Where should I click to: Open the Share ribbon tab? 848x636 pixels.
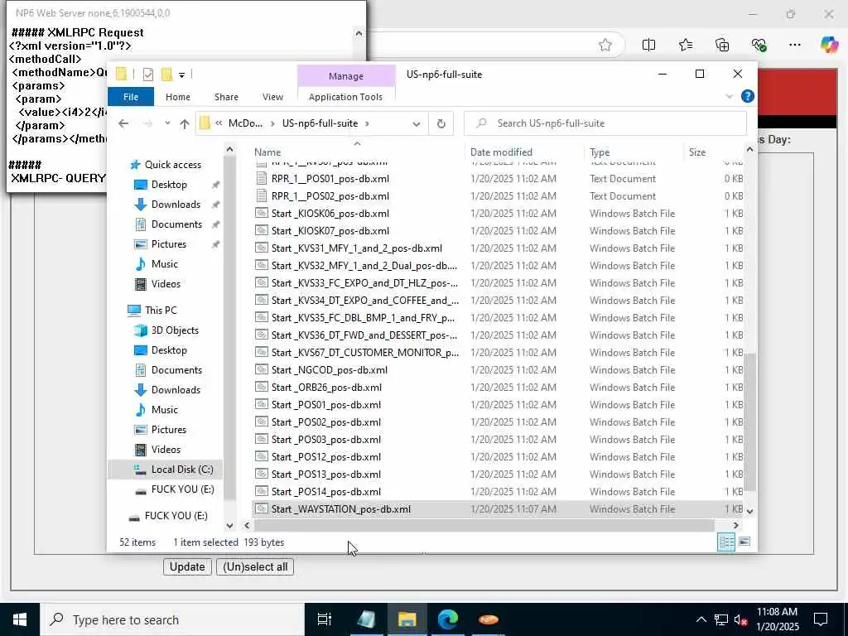coord(226,97)
